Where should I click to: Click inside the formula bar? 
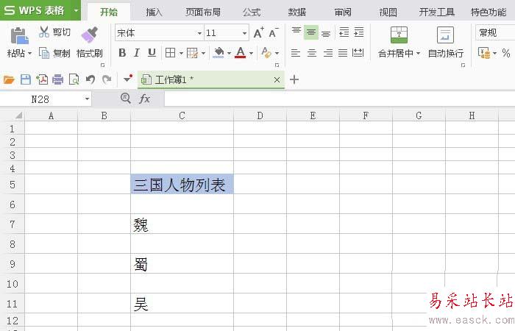[340, 99]
